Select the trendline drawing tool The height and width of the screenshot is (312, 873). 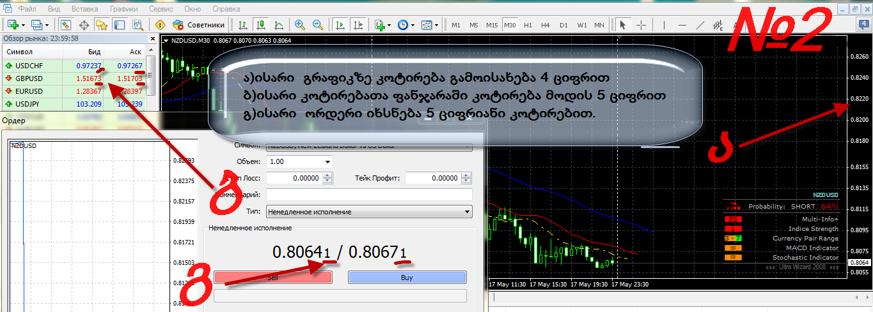tap(700, 25)
